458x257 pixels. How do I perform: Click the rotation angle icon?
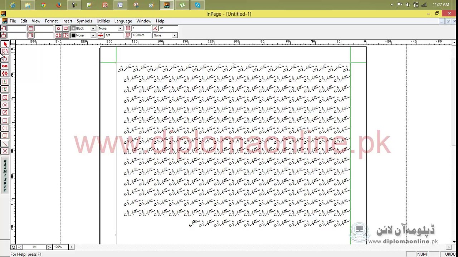click(x=155, y=28)
